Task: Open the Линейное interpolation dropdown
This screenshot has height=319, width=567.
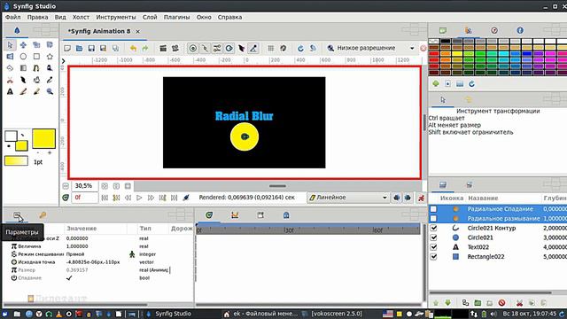Action: click(x=348, y=198)
